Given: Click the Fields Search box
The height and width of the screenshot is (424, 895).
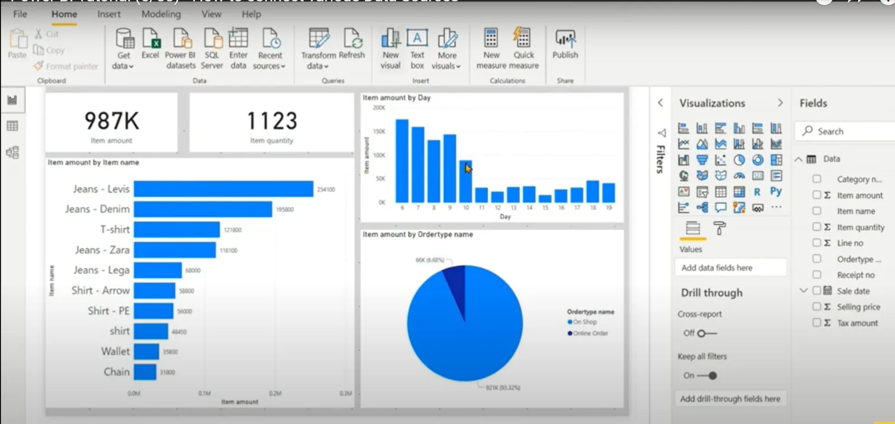Looking at the screenshot, I should tap(846, 131).
